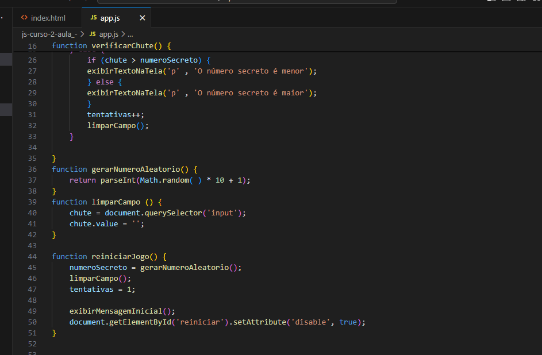Click chute.value on line 41
The height and width of the screenshot is (355, 542).
tap(94, 224)
